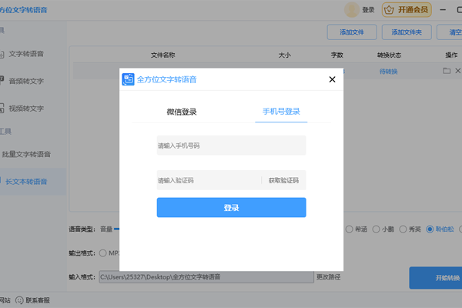The width and height of the screenshot is (462, 308).
Task: Click the output path field
Action: pos(206,277)
